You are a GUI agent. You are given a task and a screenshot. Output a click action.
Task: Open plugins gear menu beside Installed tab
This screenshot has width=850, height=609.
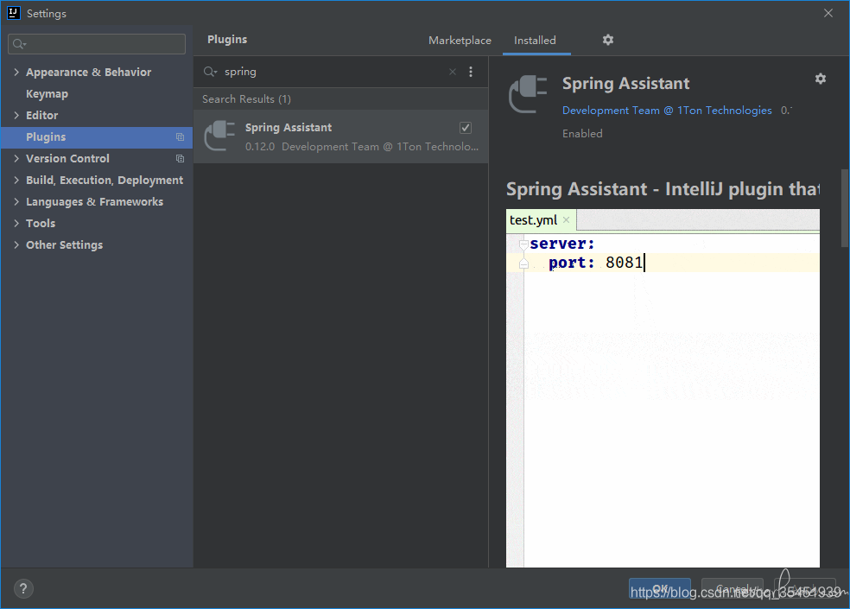607,40
